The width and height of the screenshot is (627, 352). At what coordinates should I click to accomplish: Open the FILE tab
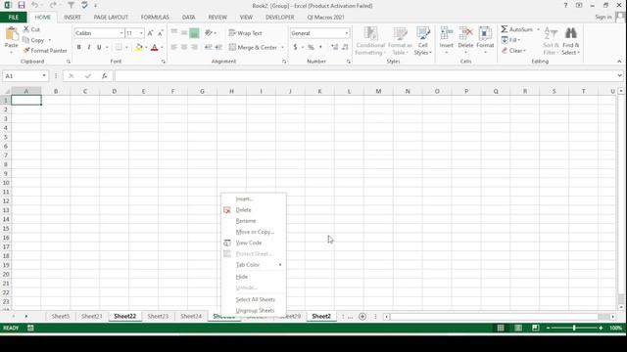click(13, 18)
